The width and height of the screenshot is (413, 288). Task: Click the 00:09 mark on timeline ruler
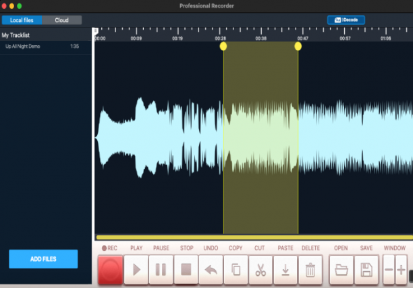pos(136,38)
